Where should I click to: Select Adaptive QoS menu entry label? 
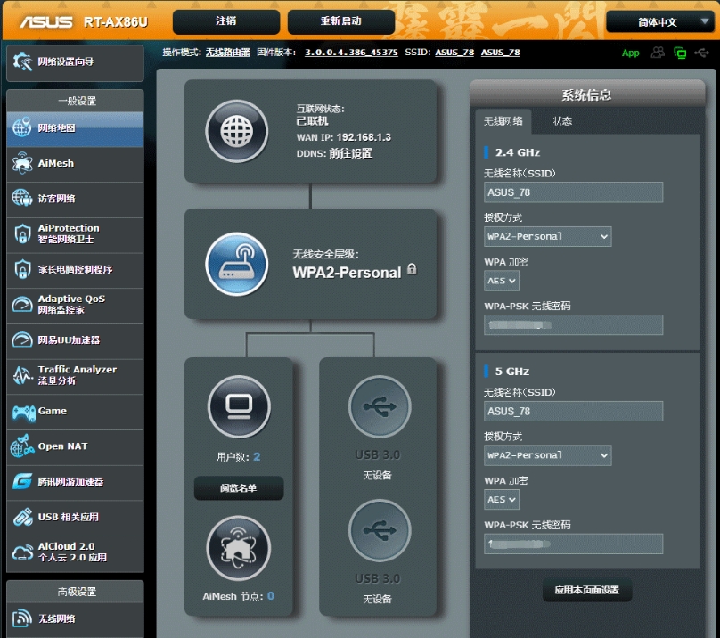[x=71, y=304]
